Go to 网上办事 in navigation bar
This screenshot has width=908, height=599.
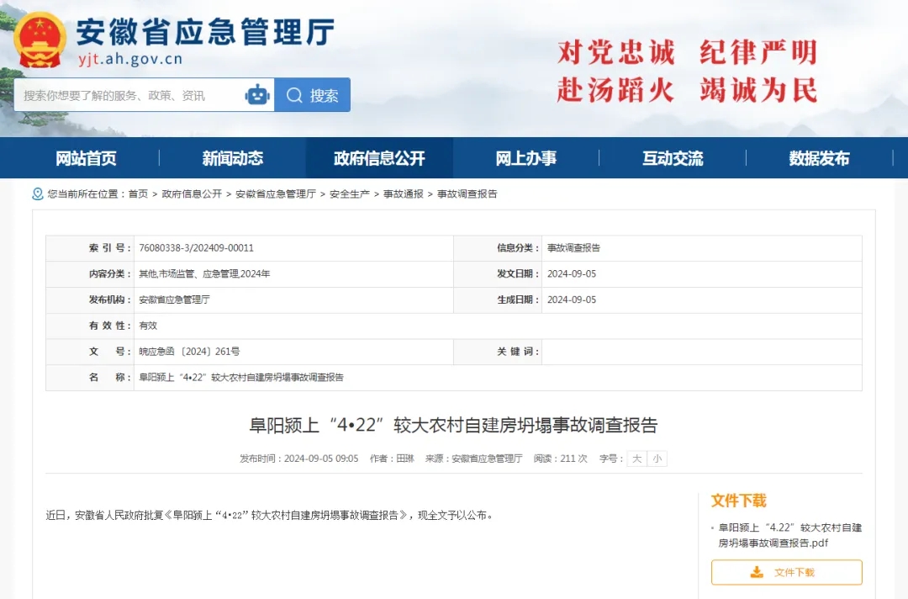pyautogui.click(x=525, y=158)
